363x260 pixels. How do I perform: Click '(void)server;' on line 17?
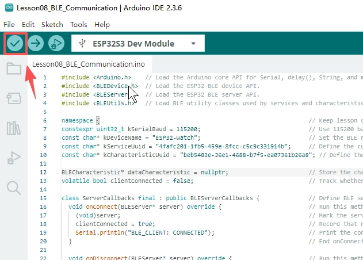pos(98,215)
